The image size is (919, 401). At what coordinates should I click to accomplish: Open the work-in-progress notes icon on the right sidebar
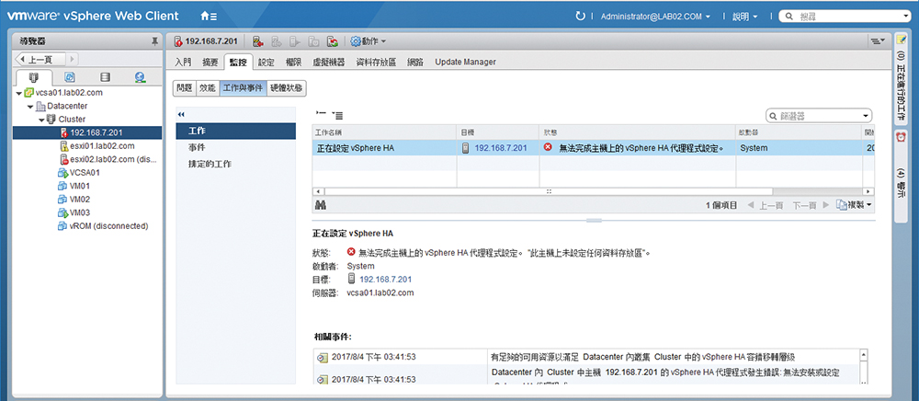[x=901, y=40]
